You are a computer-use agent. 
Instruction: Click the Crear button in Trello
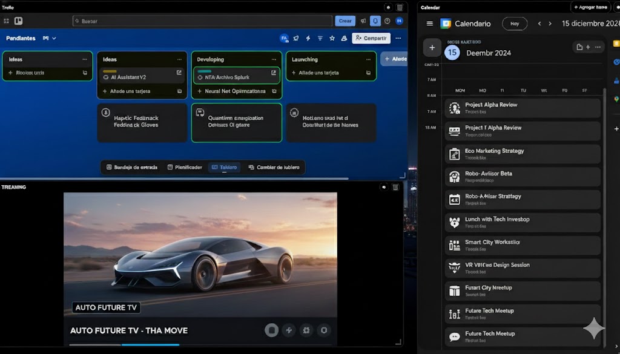pyautogui.click(x=345, y=21)
